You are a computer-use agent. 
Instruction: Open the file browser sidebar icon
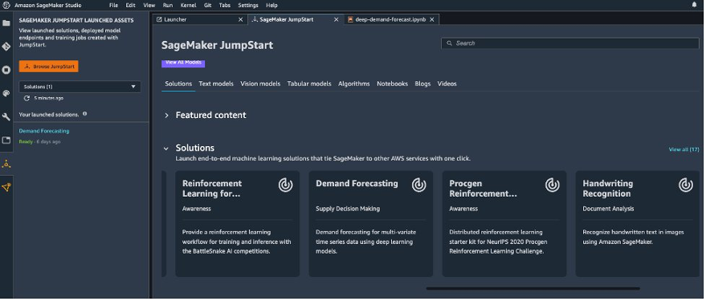click(6, 23)
